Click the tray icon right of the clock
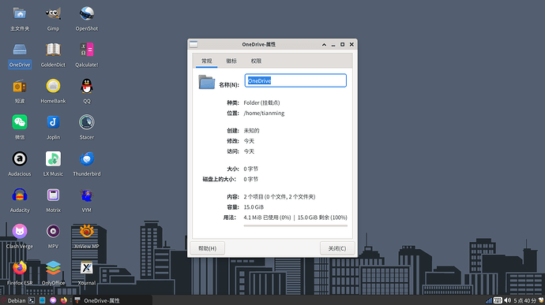Image resolution: width=545 pixels, height=305 pixels. 541,300
